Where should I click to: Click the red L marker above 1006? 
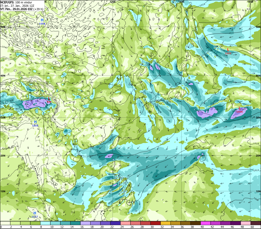[240, 108]
